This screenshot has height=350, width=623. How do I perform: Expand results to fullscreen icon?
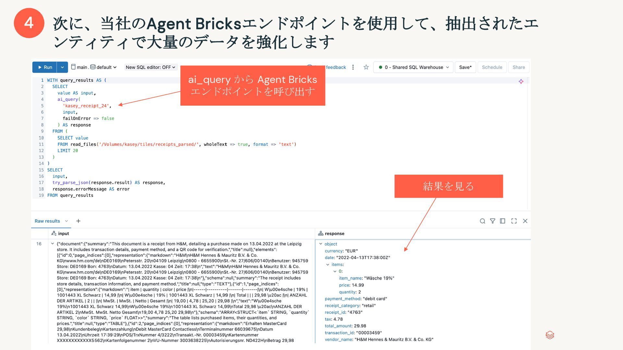(x=514, y=221)
